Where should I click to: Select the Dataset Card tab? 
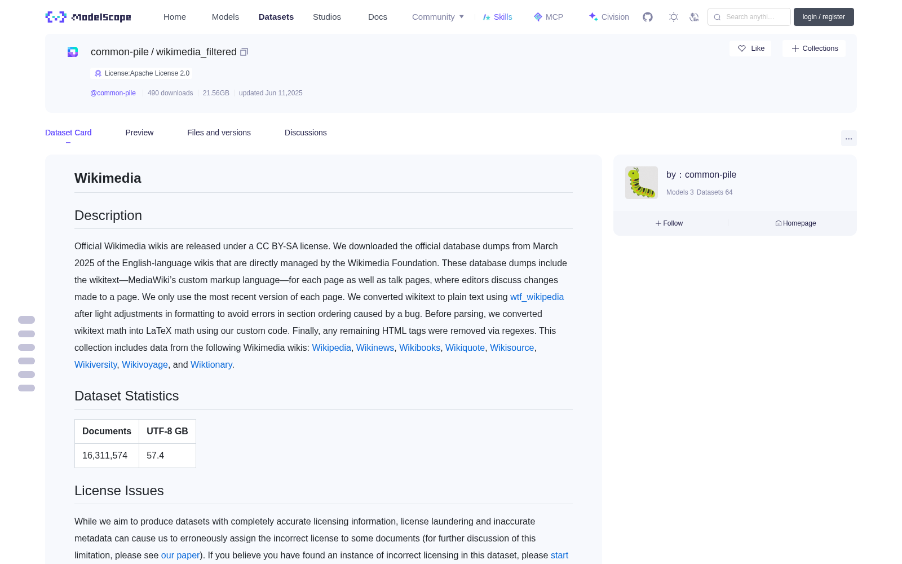click(x=68, y=133)
